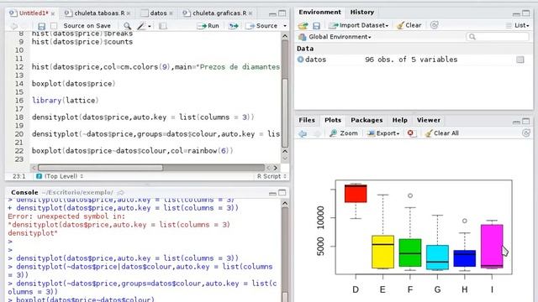Click line 22 boxplot rainbow code
This screenshot has width=538, height=302.
(133, 151)
